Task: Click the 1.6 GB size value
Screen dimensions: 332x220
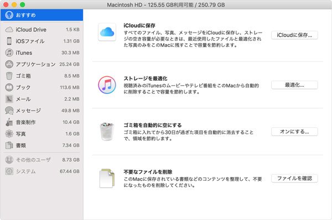Action: [72, 134]
